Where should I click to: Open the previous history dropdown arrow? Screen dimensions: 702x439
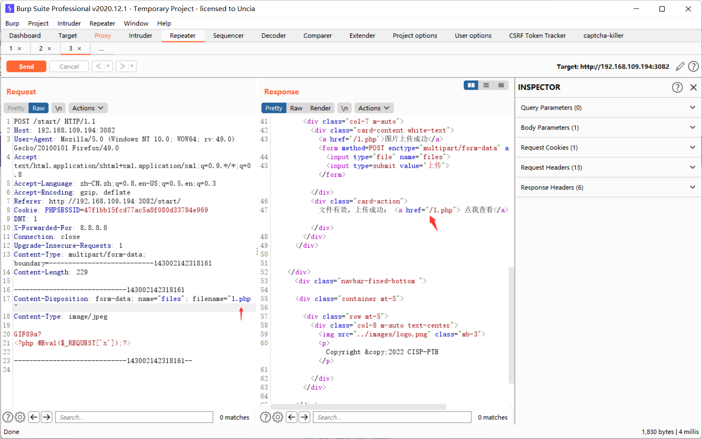pyautogui.click(x=108, y=66)
